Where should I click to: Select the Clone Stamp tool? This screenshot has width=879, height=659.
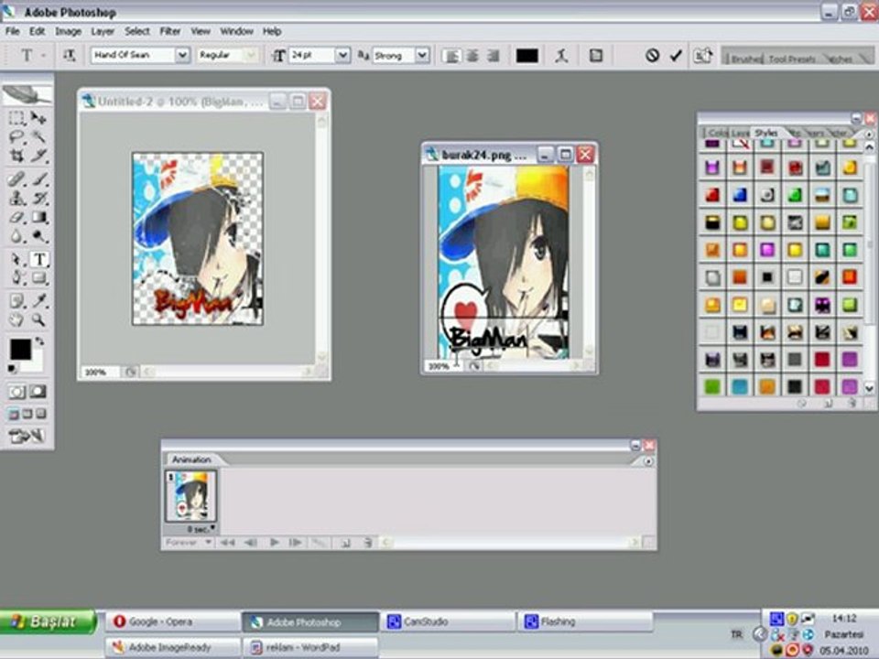16,198
